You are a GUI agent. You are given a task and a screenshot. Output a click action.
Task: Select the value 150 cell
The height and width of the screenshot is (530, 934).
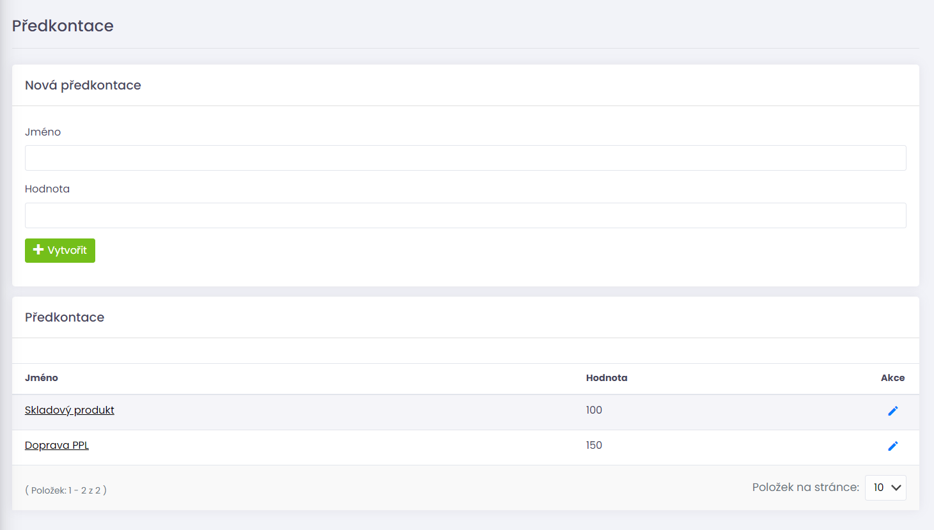[x=594, y=446]
